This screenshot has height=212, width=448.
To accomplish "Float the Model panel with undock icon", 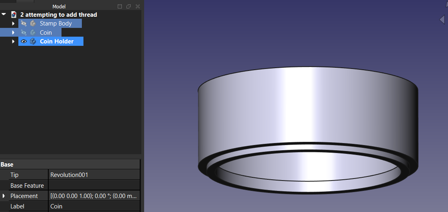I will (129, 6).
